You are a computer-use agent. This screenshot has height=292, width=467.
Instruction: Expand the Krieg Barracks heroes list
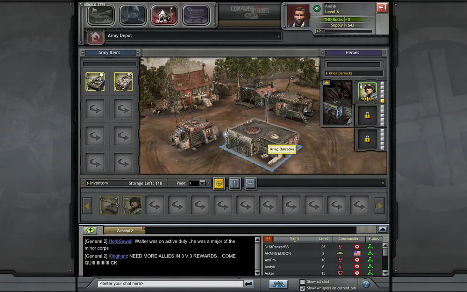tap(327, 73)
